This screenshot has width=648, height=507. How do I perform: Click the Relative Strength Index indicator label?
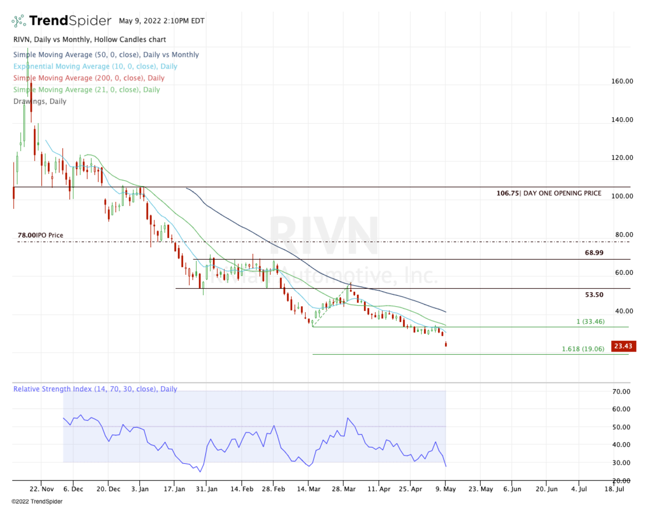point(95,389)
